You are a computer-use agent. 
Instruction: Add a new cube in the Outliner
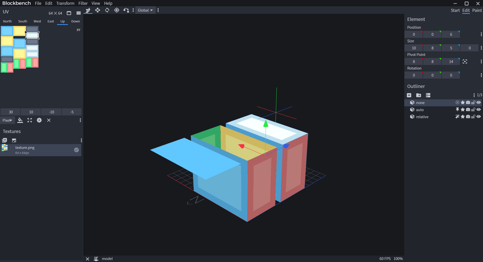[x=409, y=95]
